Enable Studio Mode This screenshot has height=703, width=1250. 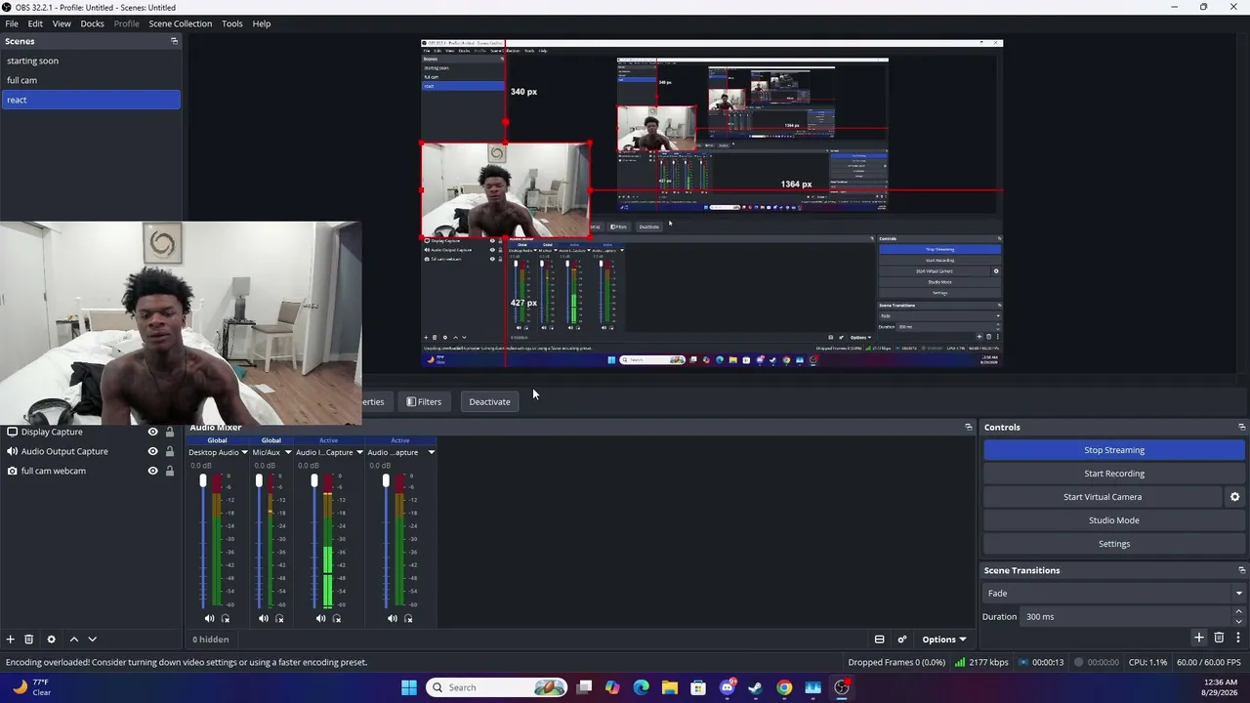[x=1114, y=520]
